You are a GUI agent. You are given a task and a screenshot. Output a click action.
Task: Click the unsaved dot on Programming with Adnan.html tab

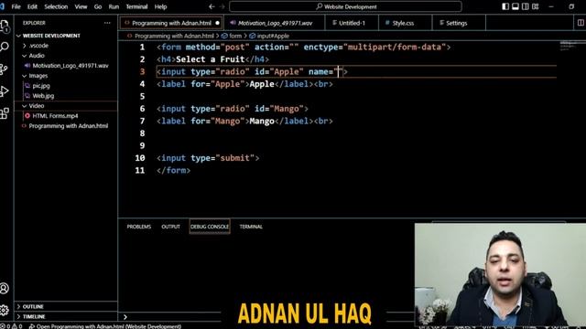pyautogui.click(x=218, y=23)
